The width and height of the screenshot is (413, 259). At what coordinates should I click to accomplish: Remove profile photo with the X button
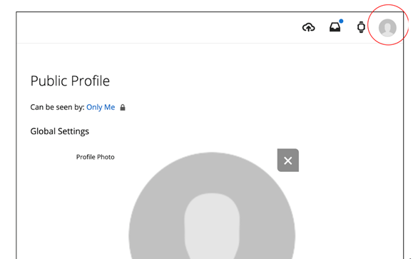(x=288, y=161)
